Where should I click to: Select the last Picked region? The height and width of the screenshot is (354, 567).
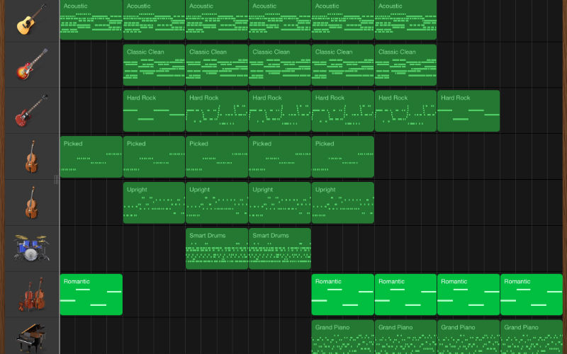343,156
